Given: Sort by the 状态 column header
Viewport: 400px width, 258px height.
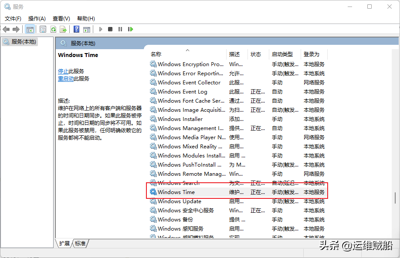Looking at the screenshot, I should (258, 54).
